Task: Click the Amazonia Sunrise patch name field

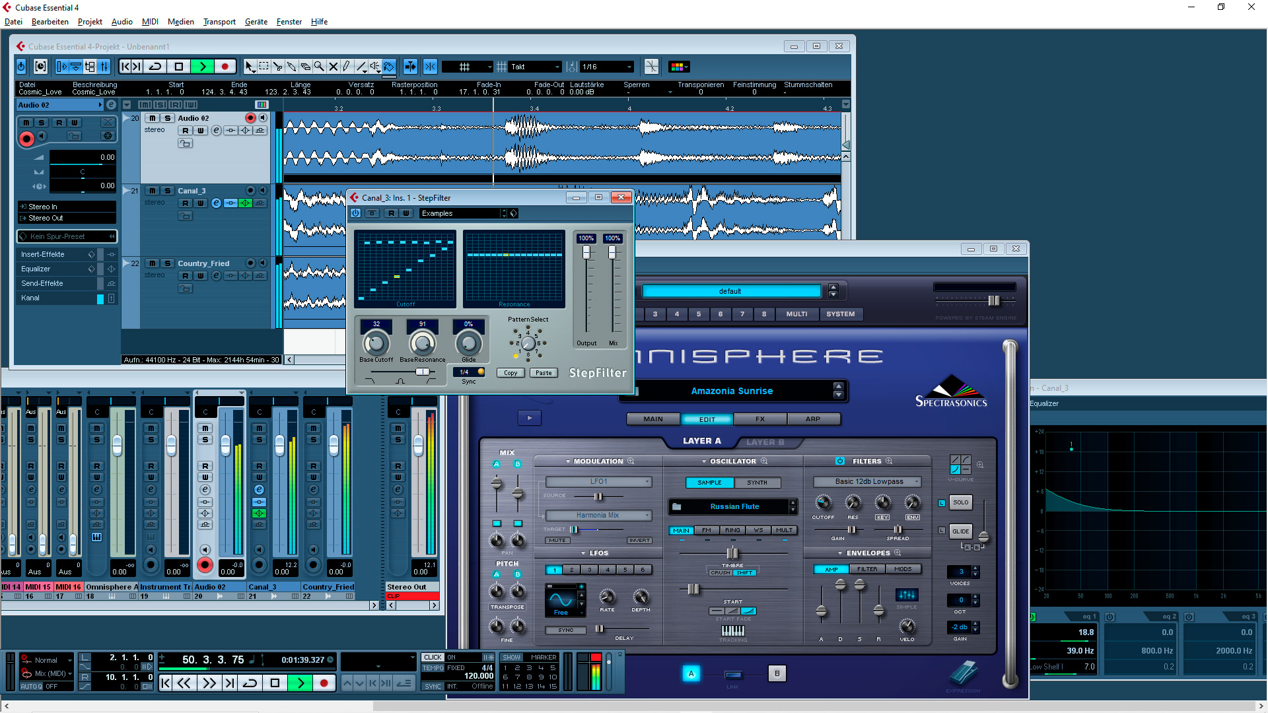Action: point(732,391)
